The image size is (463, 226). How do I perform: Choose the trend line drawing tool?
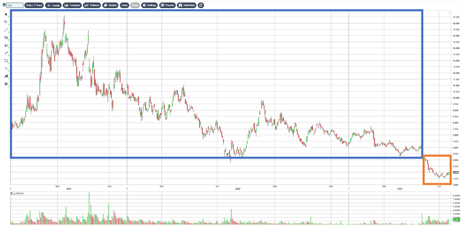pyautogui.click(x=6, y=30)
